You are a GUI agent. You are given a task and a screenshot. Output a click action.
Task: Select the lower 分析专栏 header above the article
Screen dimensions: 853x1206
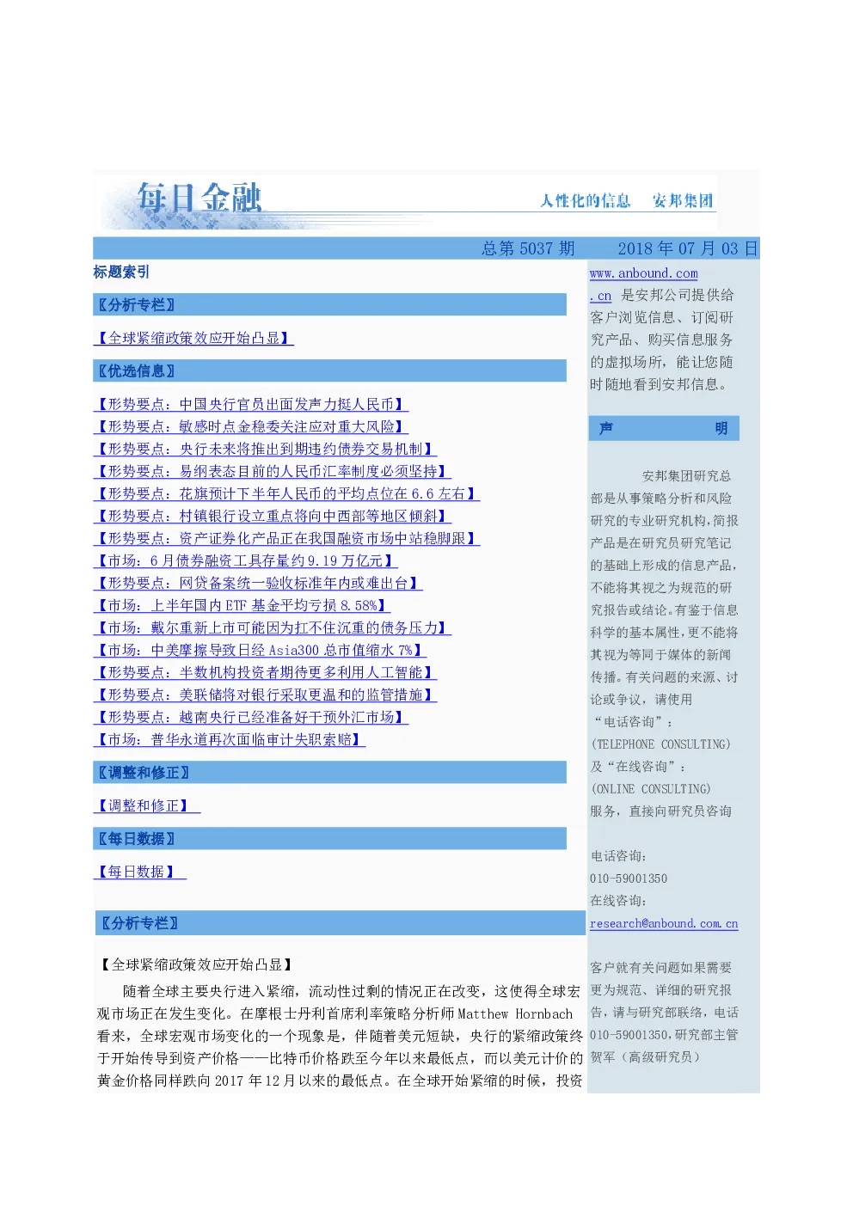coord(340,923)
